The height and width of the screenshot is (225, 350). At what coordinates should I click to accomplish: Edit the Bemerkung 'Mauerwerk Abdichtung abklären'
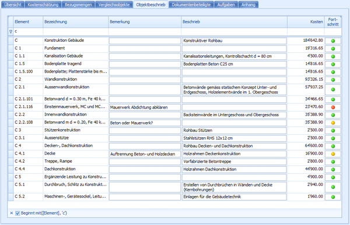coord(145,108)
